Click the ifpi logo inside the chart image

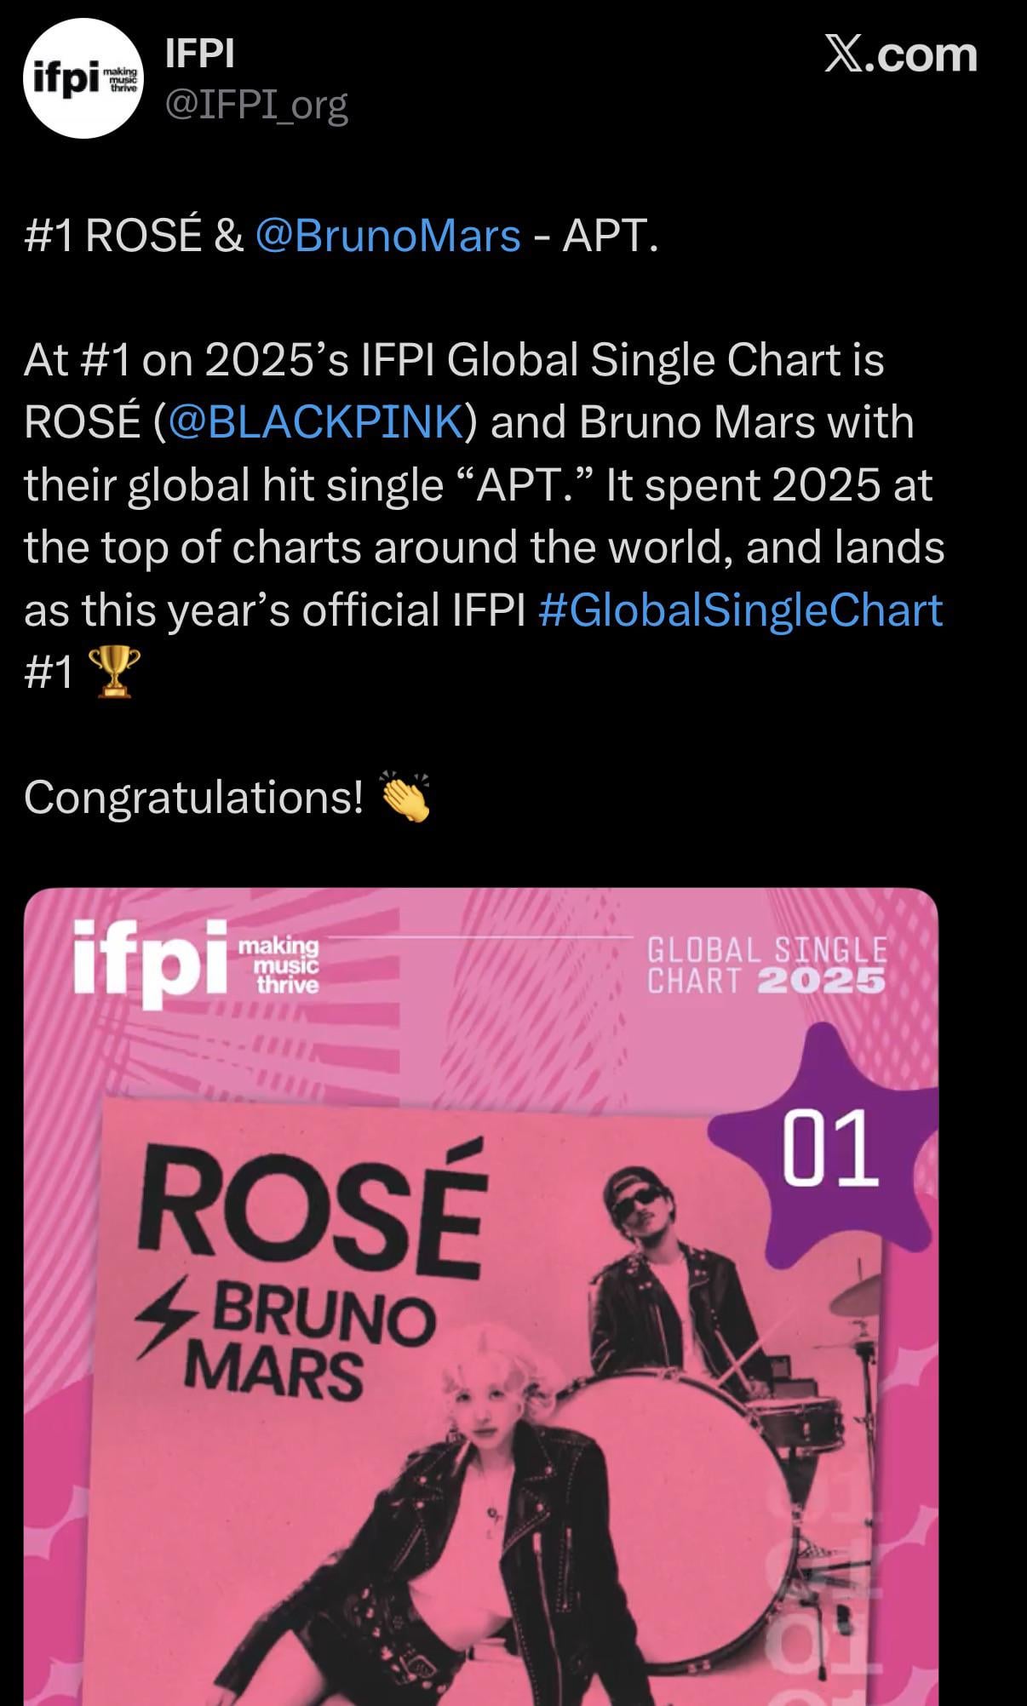pos(141,962)
